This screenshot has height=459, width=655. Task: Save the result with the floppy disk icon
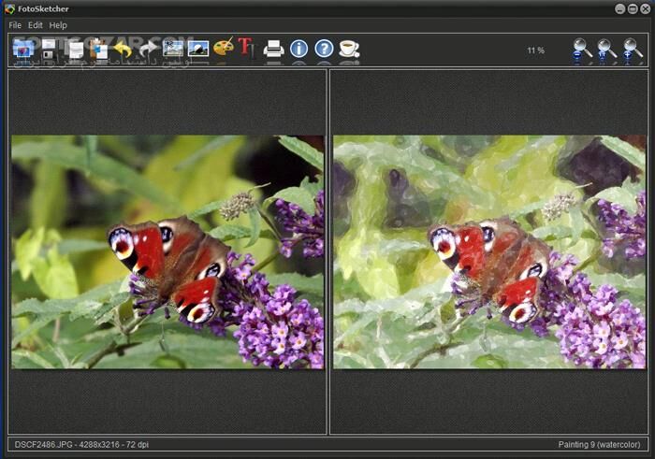coord(49,49)
